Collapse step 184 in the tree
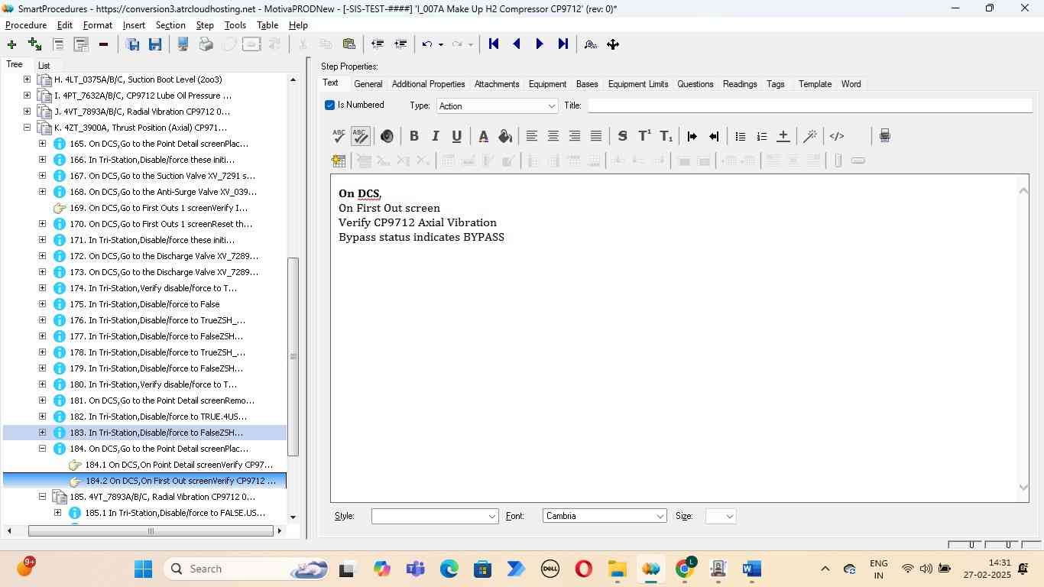The height and width of the screenshot is (587, 1044). (42, 449)
